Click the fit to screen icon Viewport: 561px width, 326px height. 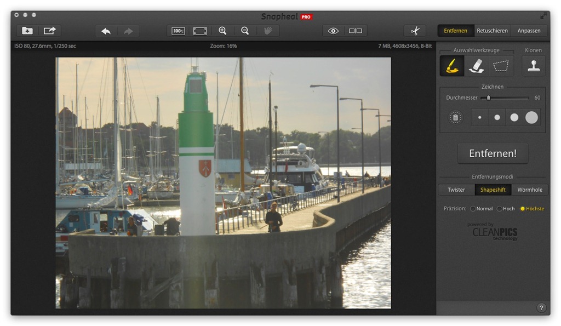pyautogui.click(x=200, y=31)
